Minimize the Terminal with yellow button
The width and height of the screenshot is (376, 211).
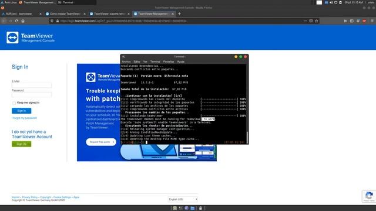coord(236,57)
